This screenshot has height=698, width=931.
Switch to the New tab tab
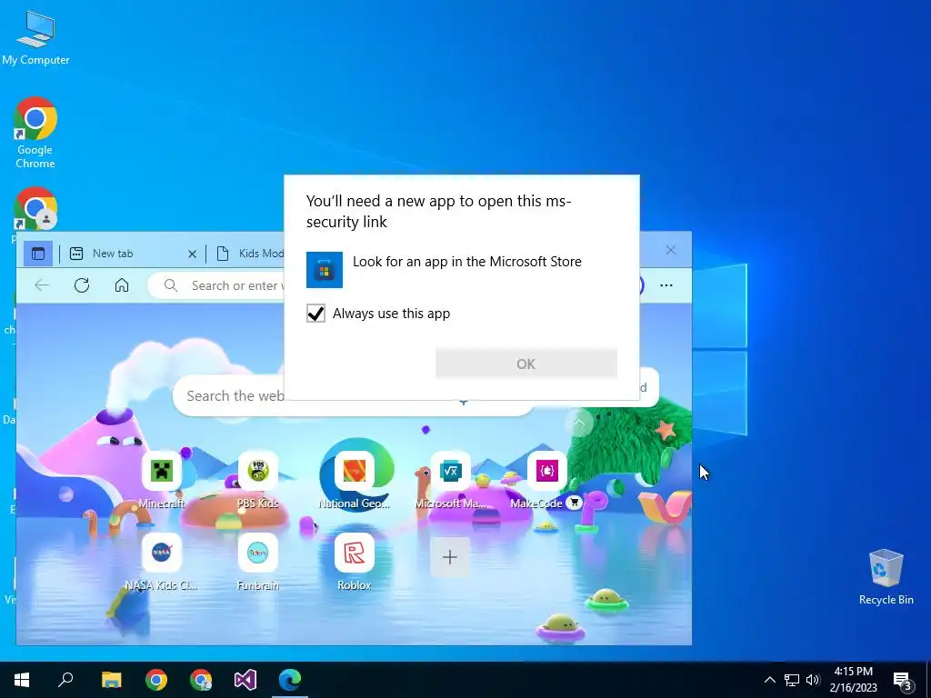pos(134,254)
